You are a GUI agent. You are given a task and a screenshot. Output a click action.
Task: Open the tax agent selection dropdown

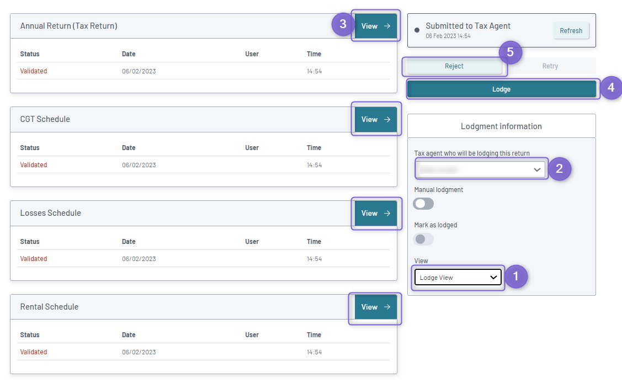point(480,169)
